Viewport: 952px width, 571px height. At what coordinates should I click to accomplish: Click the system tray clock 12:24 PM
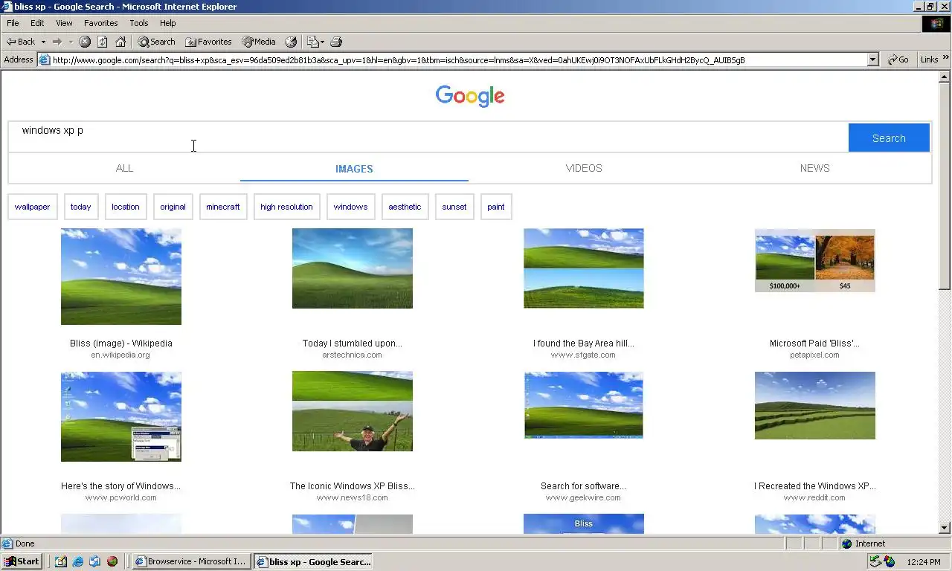tap(923, 562)
